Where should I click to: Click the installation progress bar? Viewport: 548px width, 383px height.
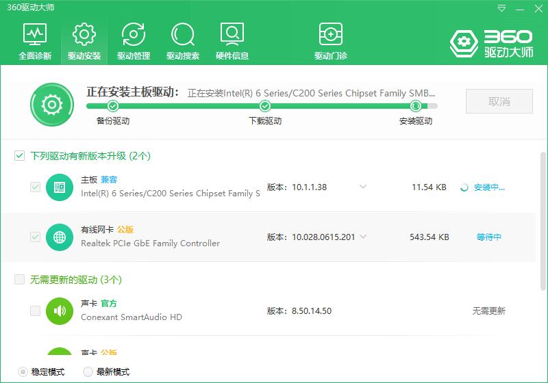coord(262,106)
